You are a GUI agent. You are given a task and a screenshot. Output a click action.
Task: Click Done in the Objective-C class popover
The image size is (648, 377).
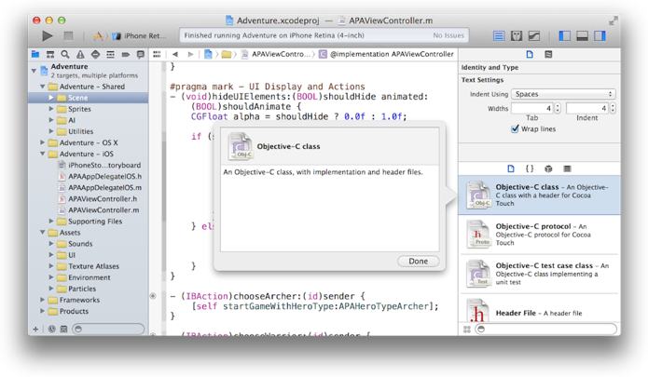pyautogui.click(x=419, y=261)
